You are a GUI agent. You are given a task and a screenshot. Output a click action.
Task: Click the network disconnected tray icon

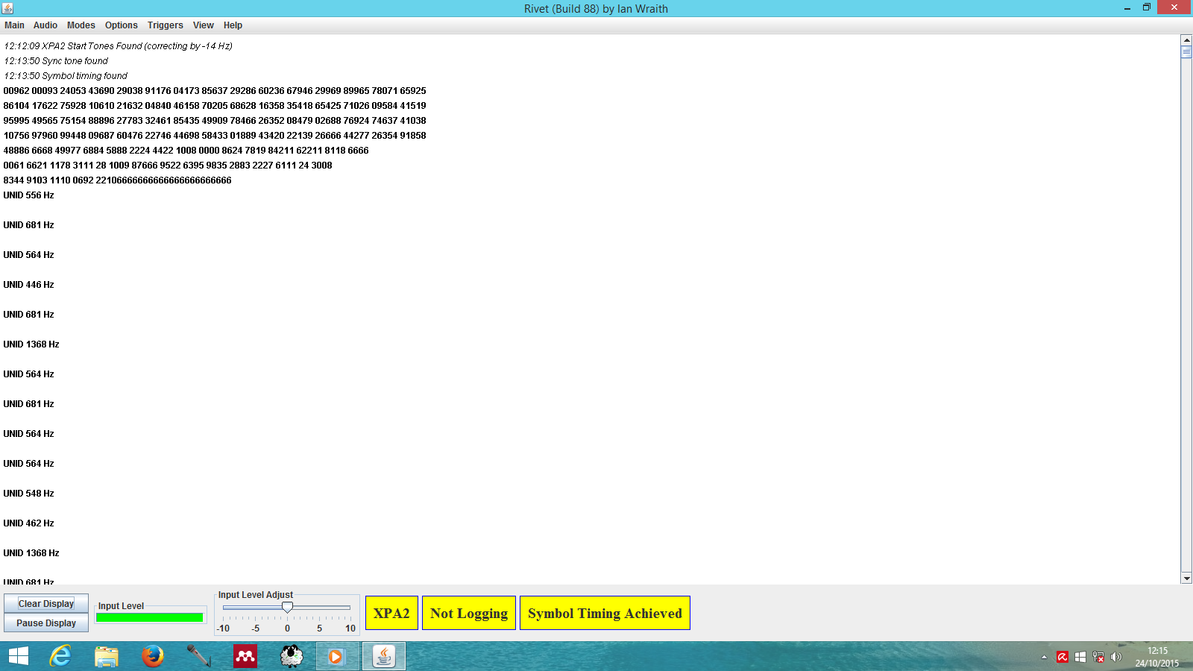(1098, 657)
